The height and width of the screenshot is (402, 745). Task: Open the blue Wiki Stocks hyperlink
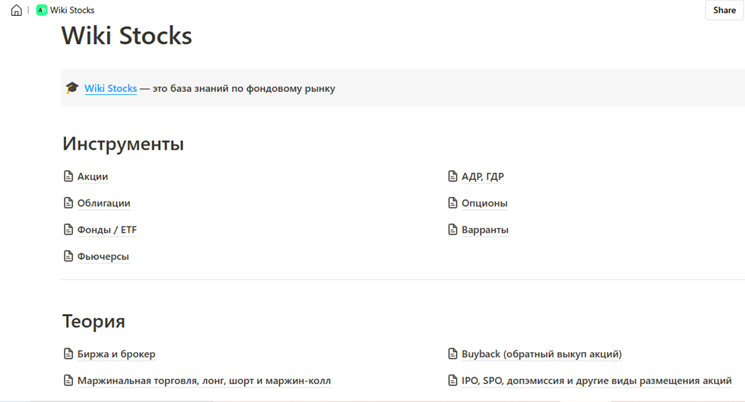[111, 88]
